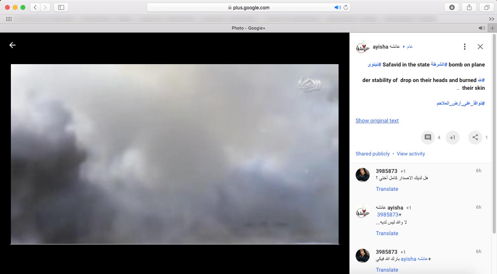This screenshot has height=274, width=497.
Task: Reload the page in Safari
Action: [x=346, y=7]
